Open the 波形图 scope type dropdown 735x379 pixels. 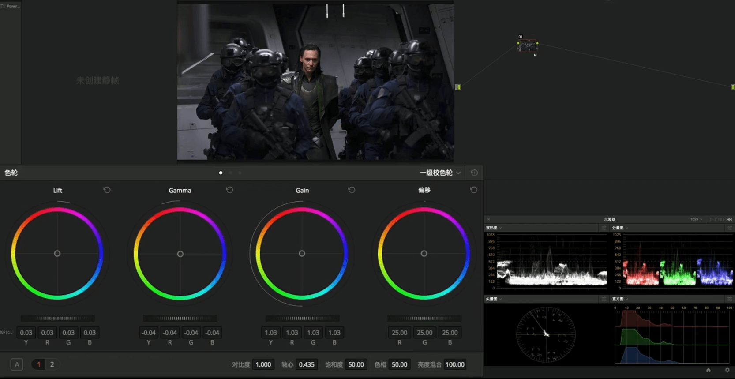click(x=494, y=228)
